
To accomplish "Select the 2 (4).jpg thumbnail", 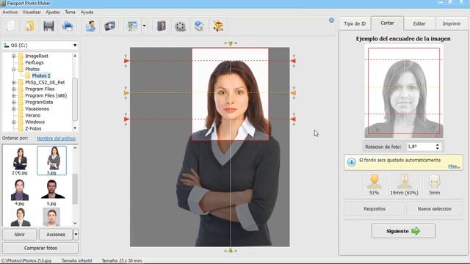I will (x=20, y=161).
